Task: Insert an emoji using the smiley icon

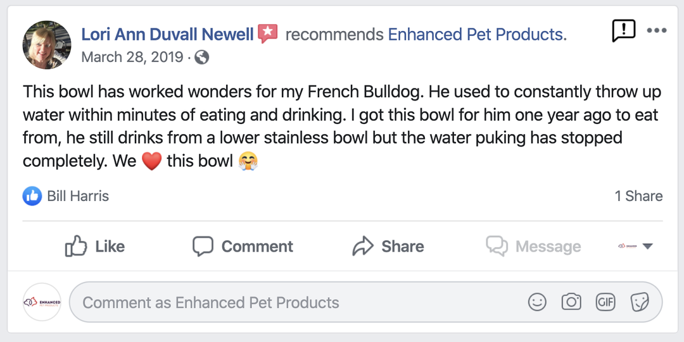Action: click(x=537, y=303)
